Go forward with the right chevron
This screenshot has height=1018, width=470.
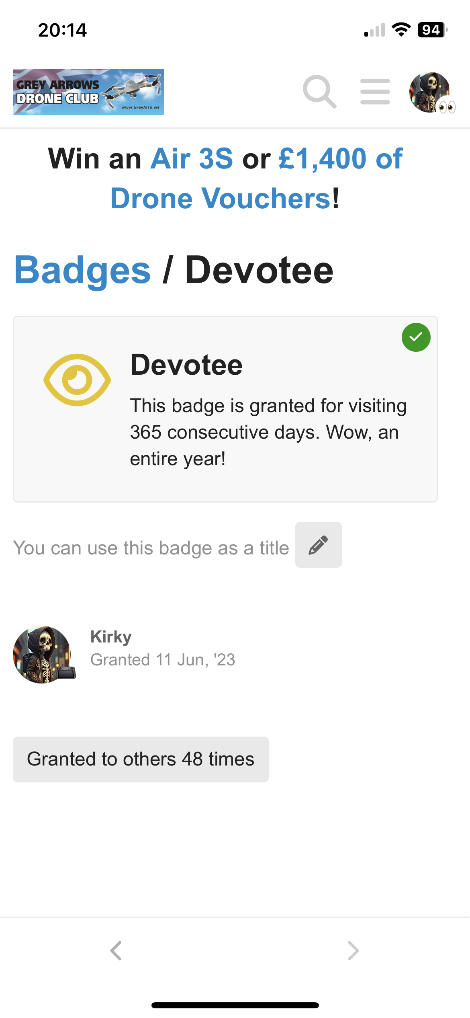[x=353, y=950]
